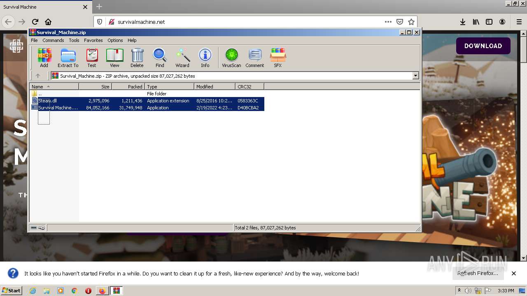Launch Internet Explorer from taskbar

click(x=33, y=291)
